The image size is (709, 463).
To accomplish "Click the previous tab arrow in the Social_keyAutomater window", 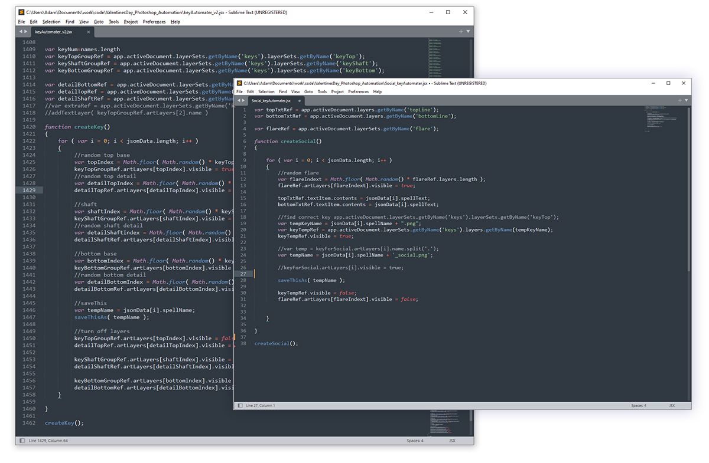I will [x=239, y=101].
